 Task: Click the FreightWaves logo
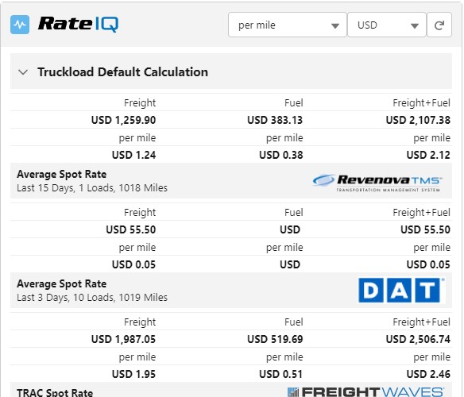coord(365,391)
